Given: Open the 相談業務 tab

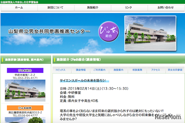Looking at the screenshot, I should pos(137,70).
